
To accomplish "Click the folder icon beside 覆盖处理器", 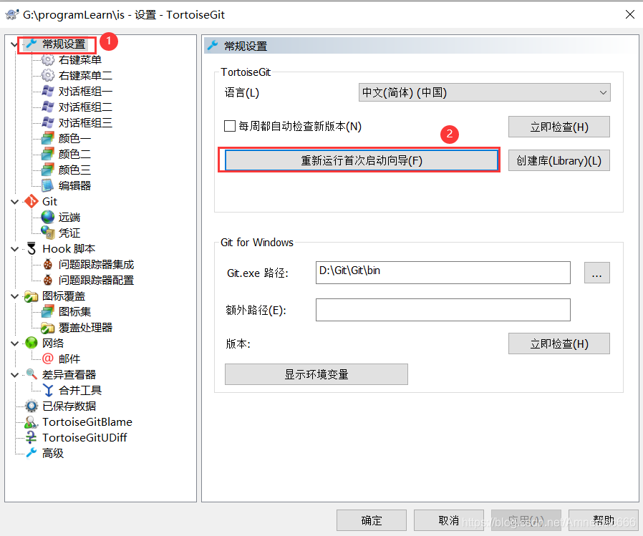I will (48, 328).
